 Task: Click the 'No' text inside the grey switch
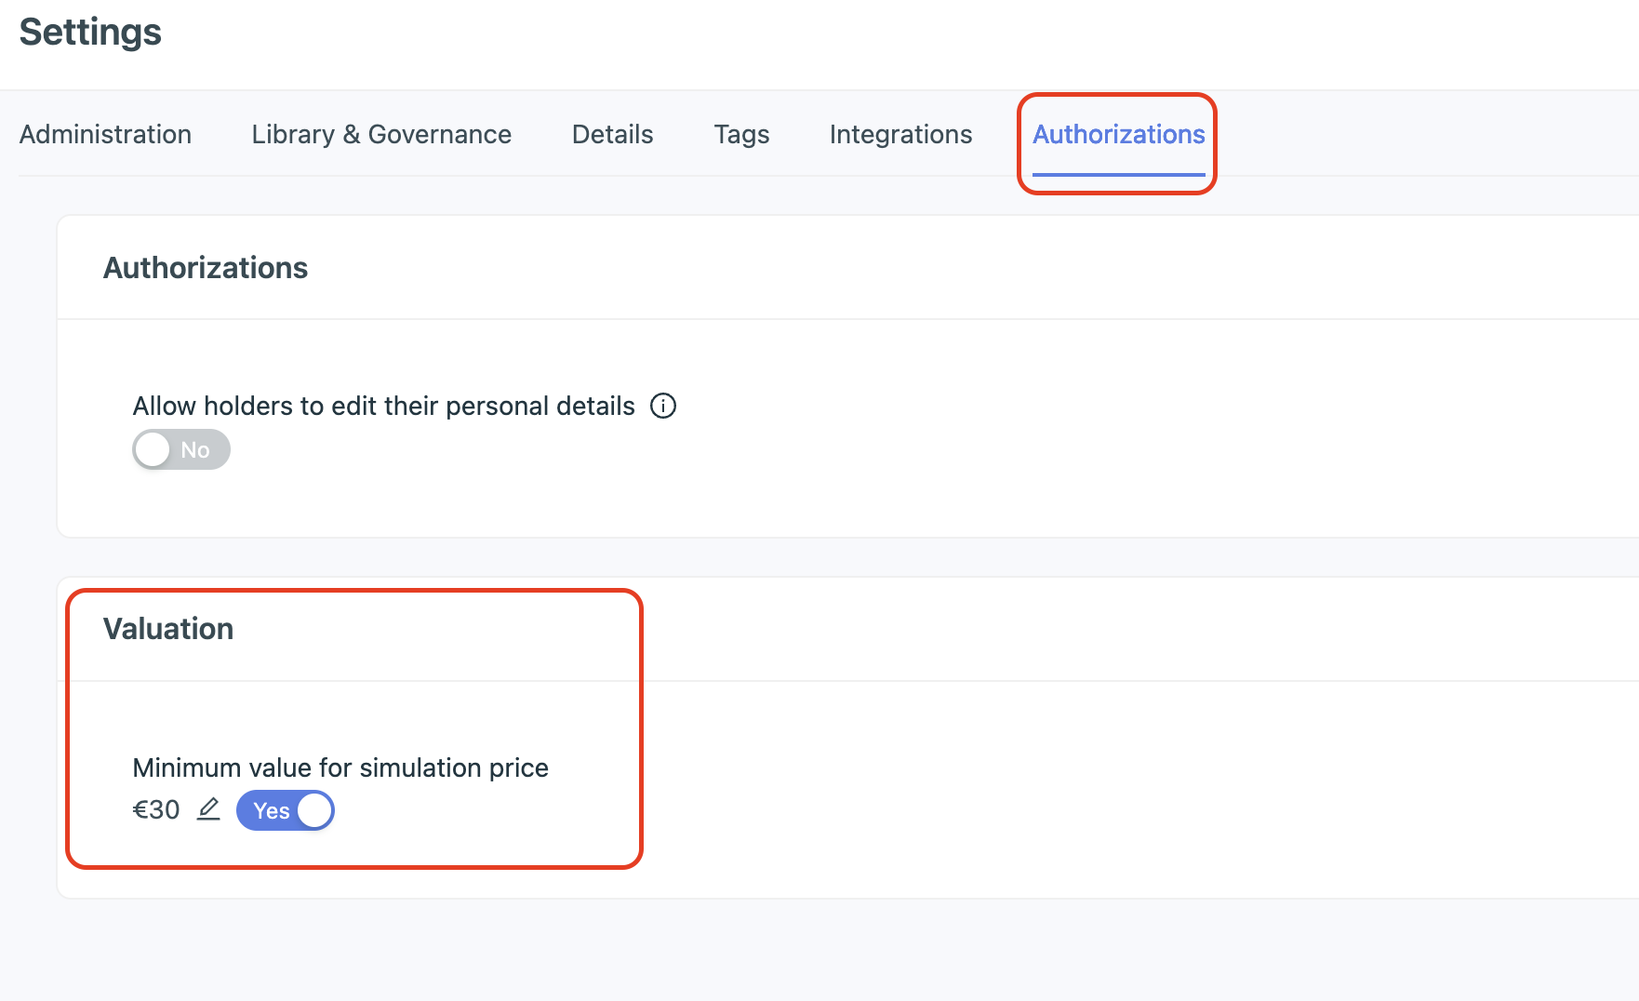click(195, 450)
